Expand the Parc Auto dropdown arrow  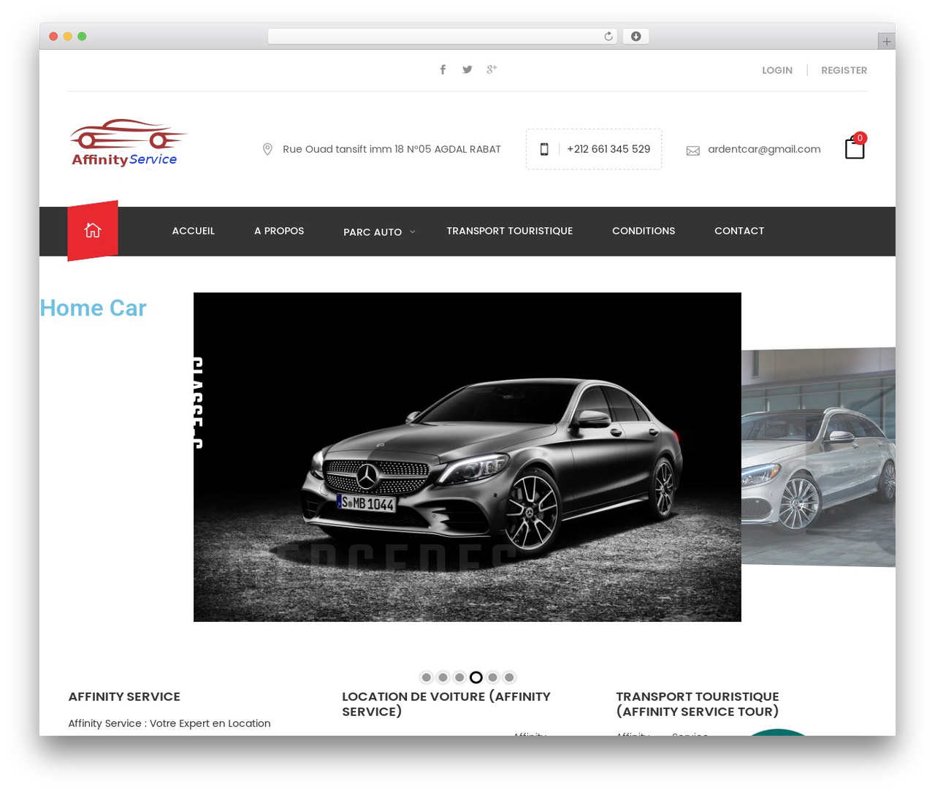pos(412,232)
